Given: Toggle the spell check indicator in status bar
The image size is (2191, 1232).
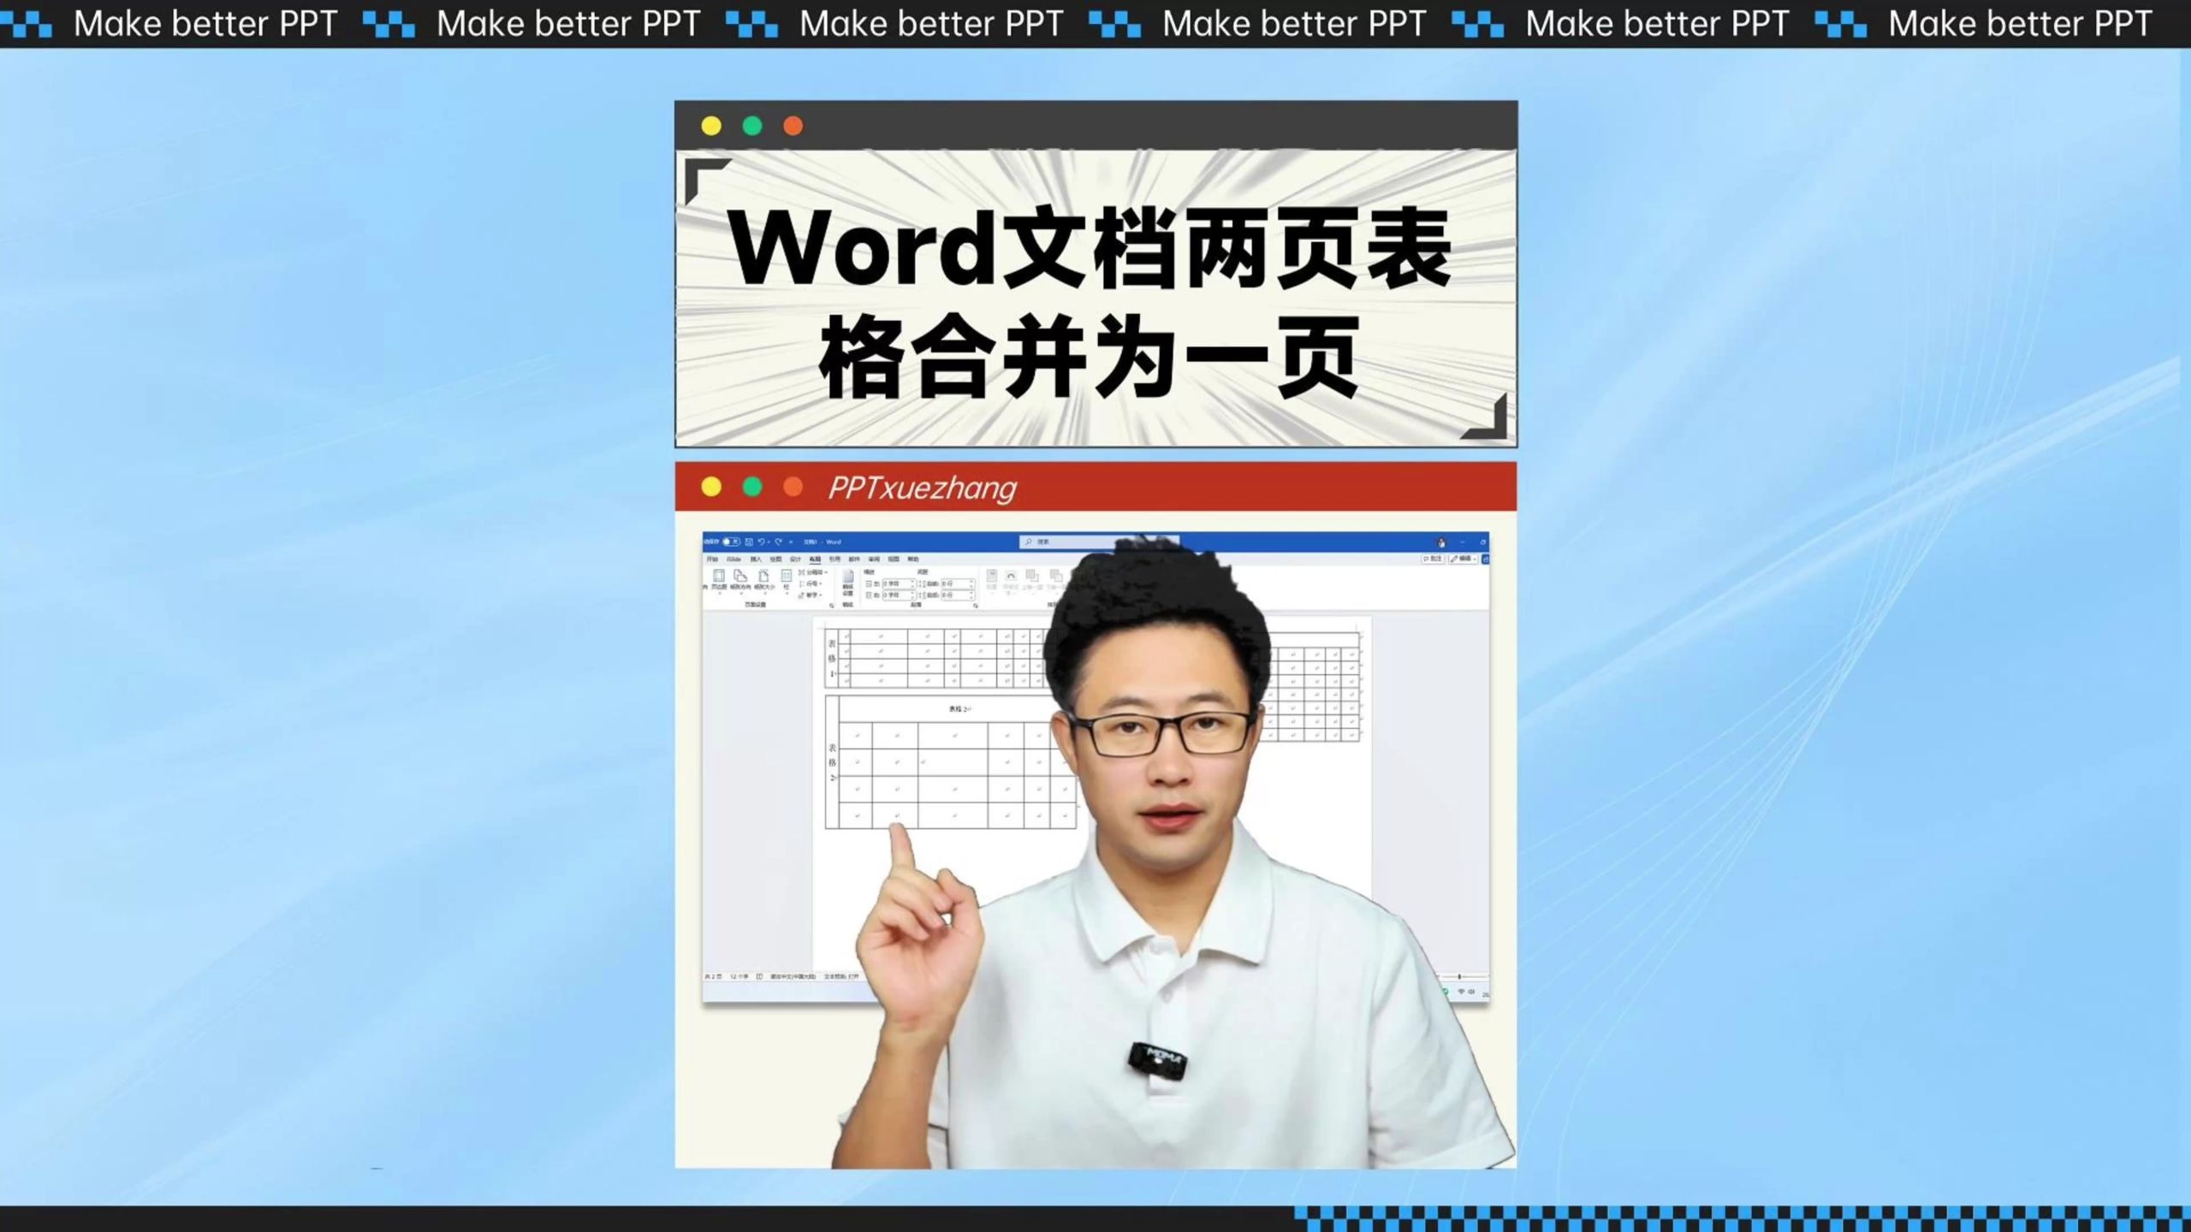Looking at the screenshot, I should coord(759,976).
